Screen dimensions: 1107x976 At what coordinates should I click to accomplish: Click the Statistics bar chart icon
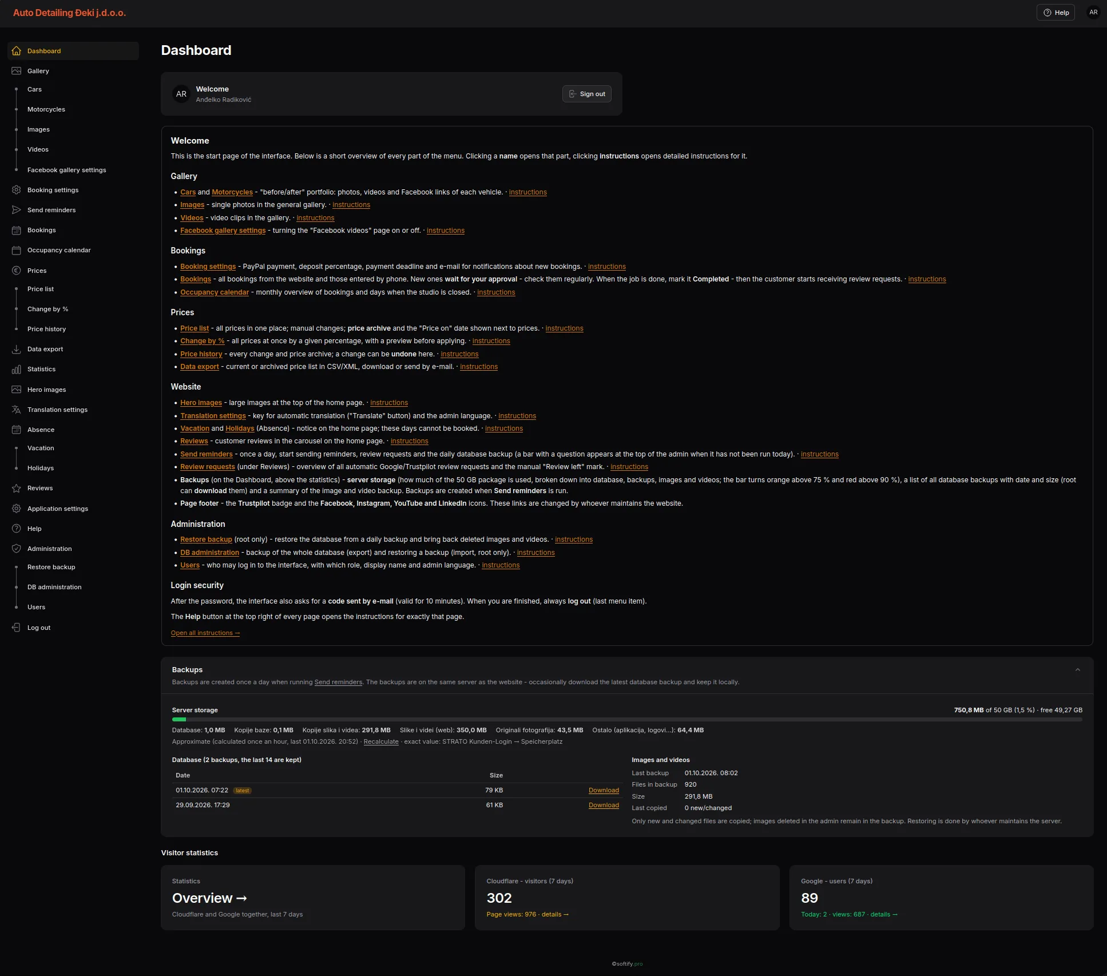click(17, 369)
